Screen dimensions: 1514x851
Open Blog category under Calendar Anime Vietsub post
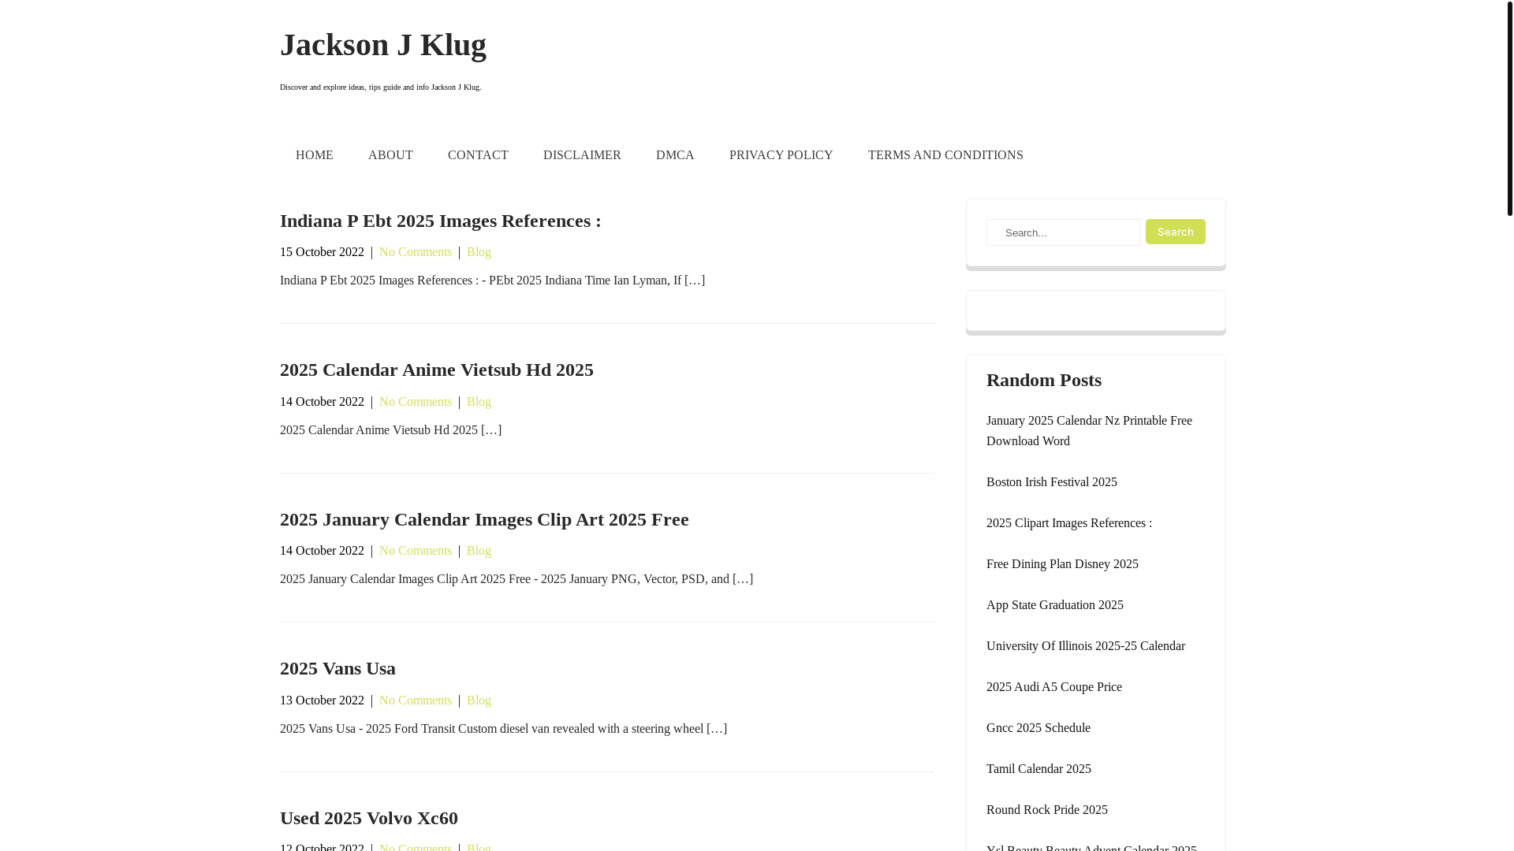click(x=479, y=402)
